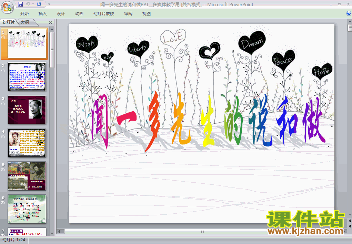
Task: Click the up arrow of the slide editor vertical scrollbar
Action: 350,22
